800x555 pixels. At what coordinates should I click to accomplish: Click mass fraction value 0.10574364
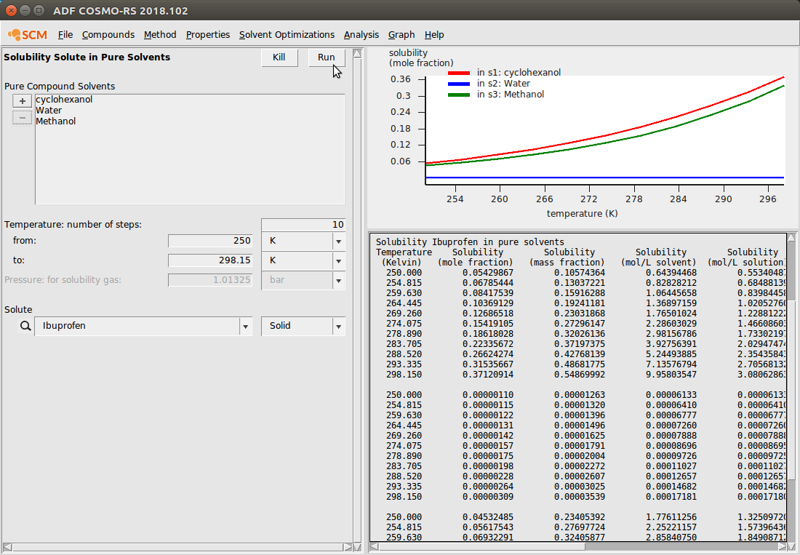580,273
